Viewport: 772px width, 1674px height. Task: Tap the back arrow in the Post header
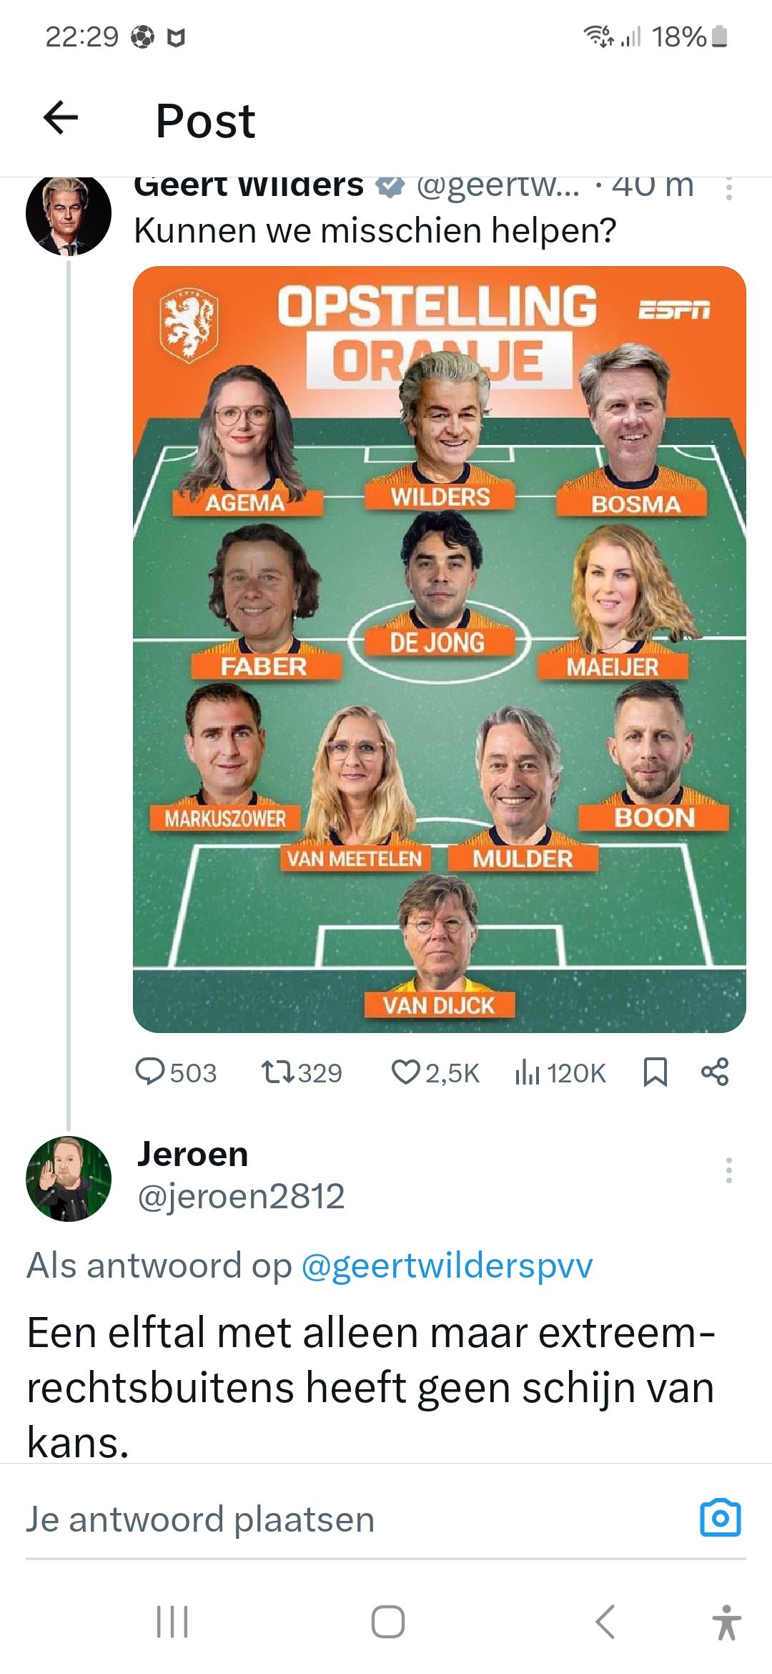point(61,118)
